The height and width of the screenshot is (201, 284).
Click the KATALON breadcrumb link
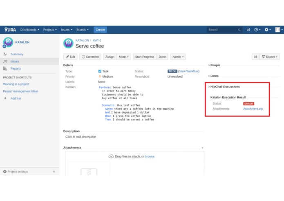tap(82, 40)
